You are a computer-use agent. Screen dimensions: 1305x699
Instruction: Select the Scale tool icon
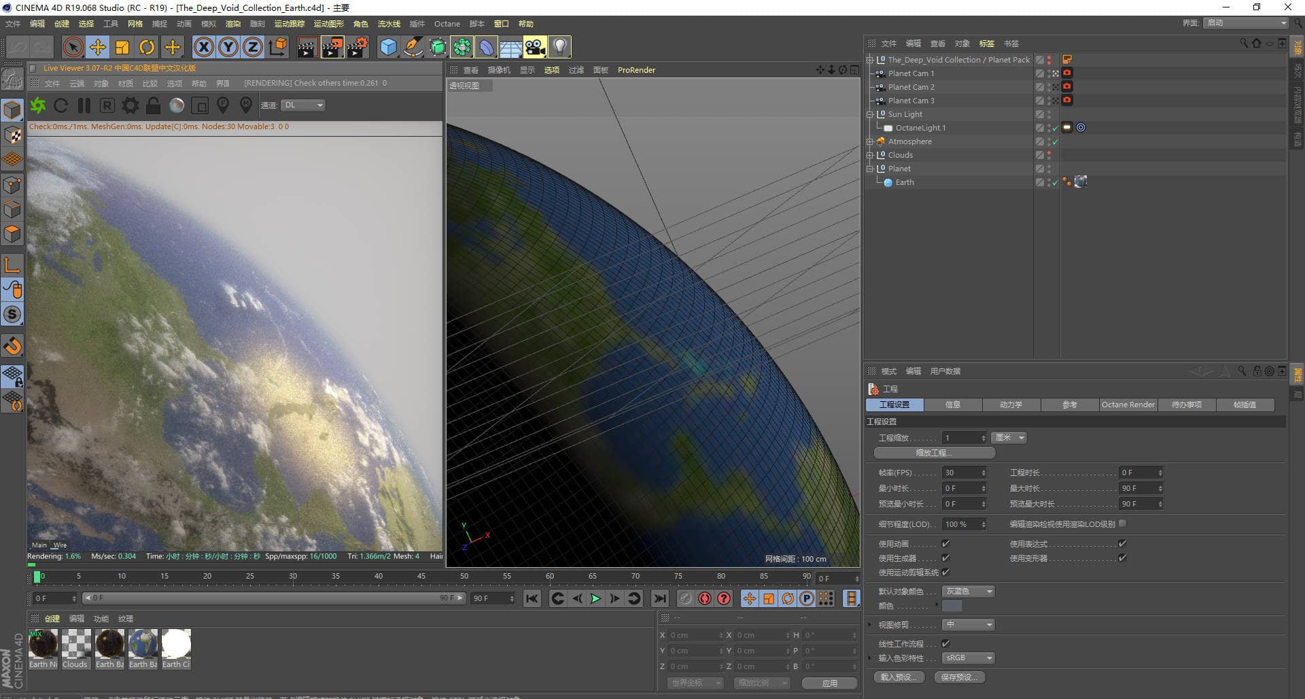[x=122, y=47]
